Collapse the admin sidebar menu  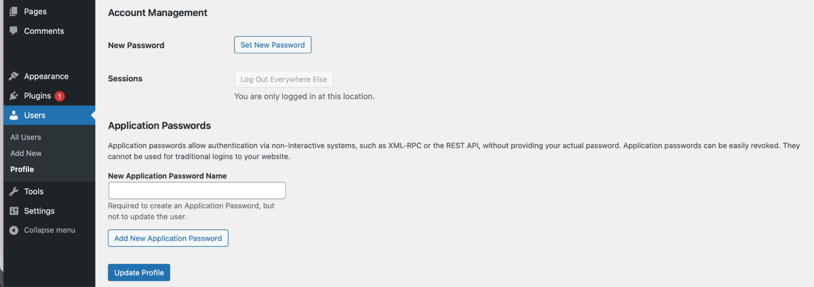[49, 230]
